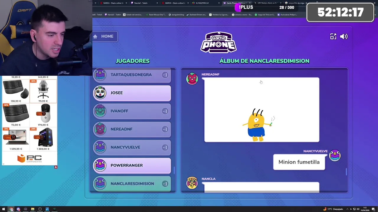Image resolution: width=378 pixels, height=212 pixels.
Task: Open the 72,00 € keyboard ad product
Action: (x=16, y=115)
